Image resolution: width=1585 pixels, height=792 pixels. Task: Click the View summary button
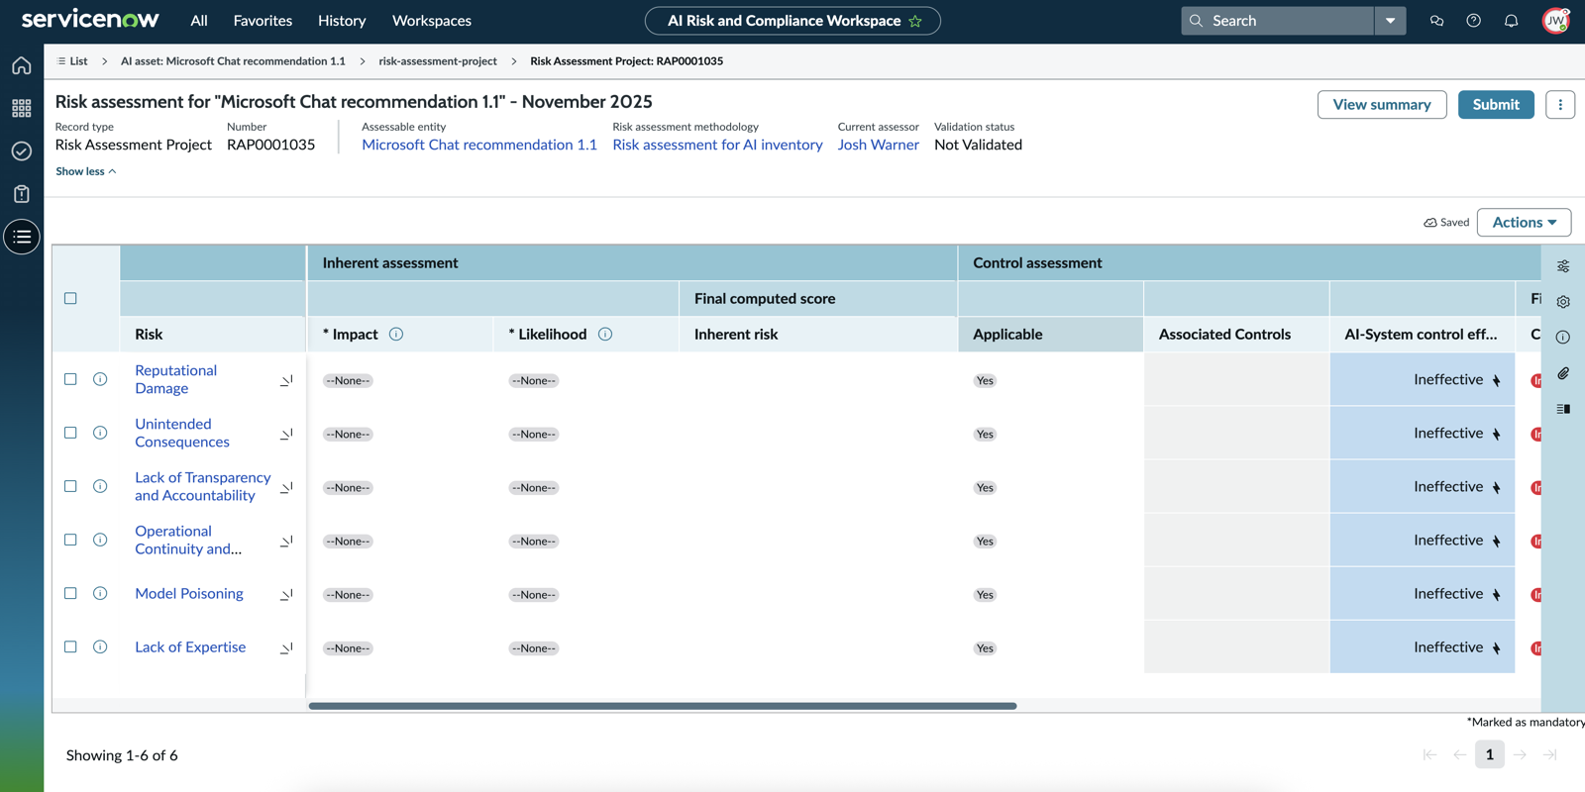(x=1382, y=105)
